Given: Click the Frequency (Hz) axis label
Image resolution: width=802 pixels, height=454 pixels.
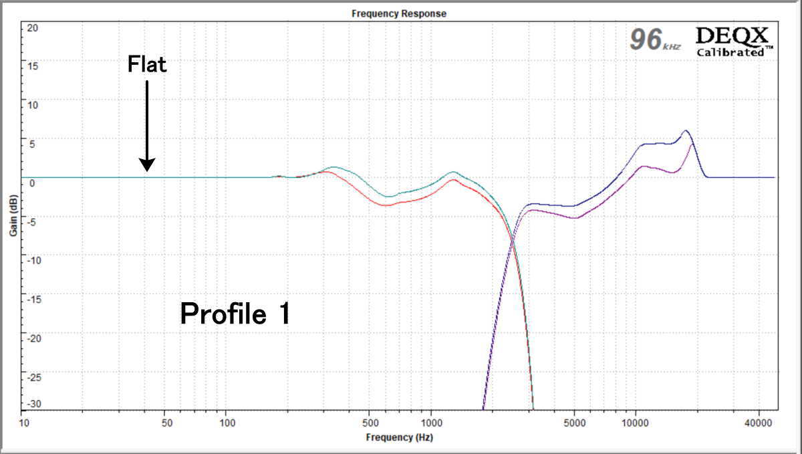Looking at the screenshot, I should [399, 437].
